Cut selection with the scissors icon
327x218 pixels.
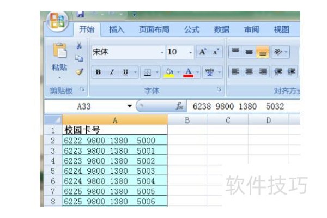(x=79, y=46)
